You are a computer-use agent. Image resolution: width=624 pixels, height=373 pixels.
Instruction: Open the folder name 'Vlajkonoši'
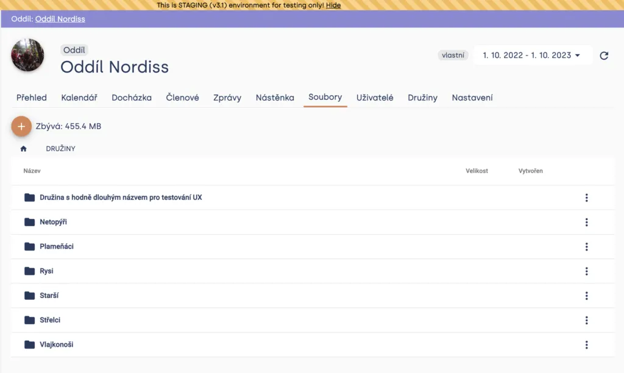click(x=57, y=345)
